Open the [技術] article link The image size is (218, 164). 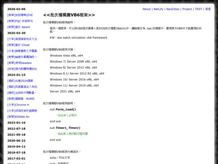pyautogui.click(x=22, y=69)
